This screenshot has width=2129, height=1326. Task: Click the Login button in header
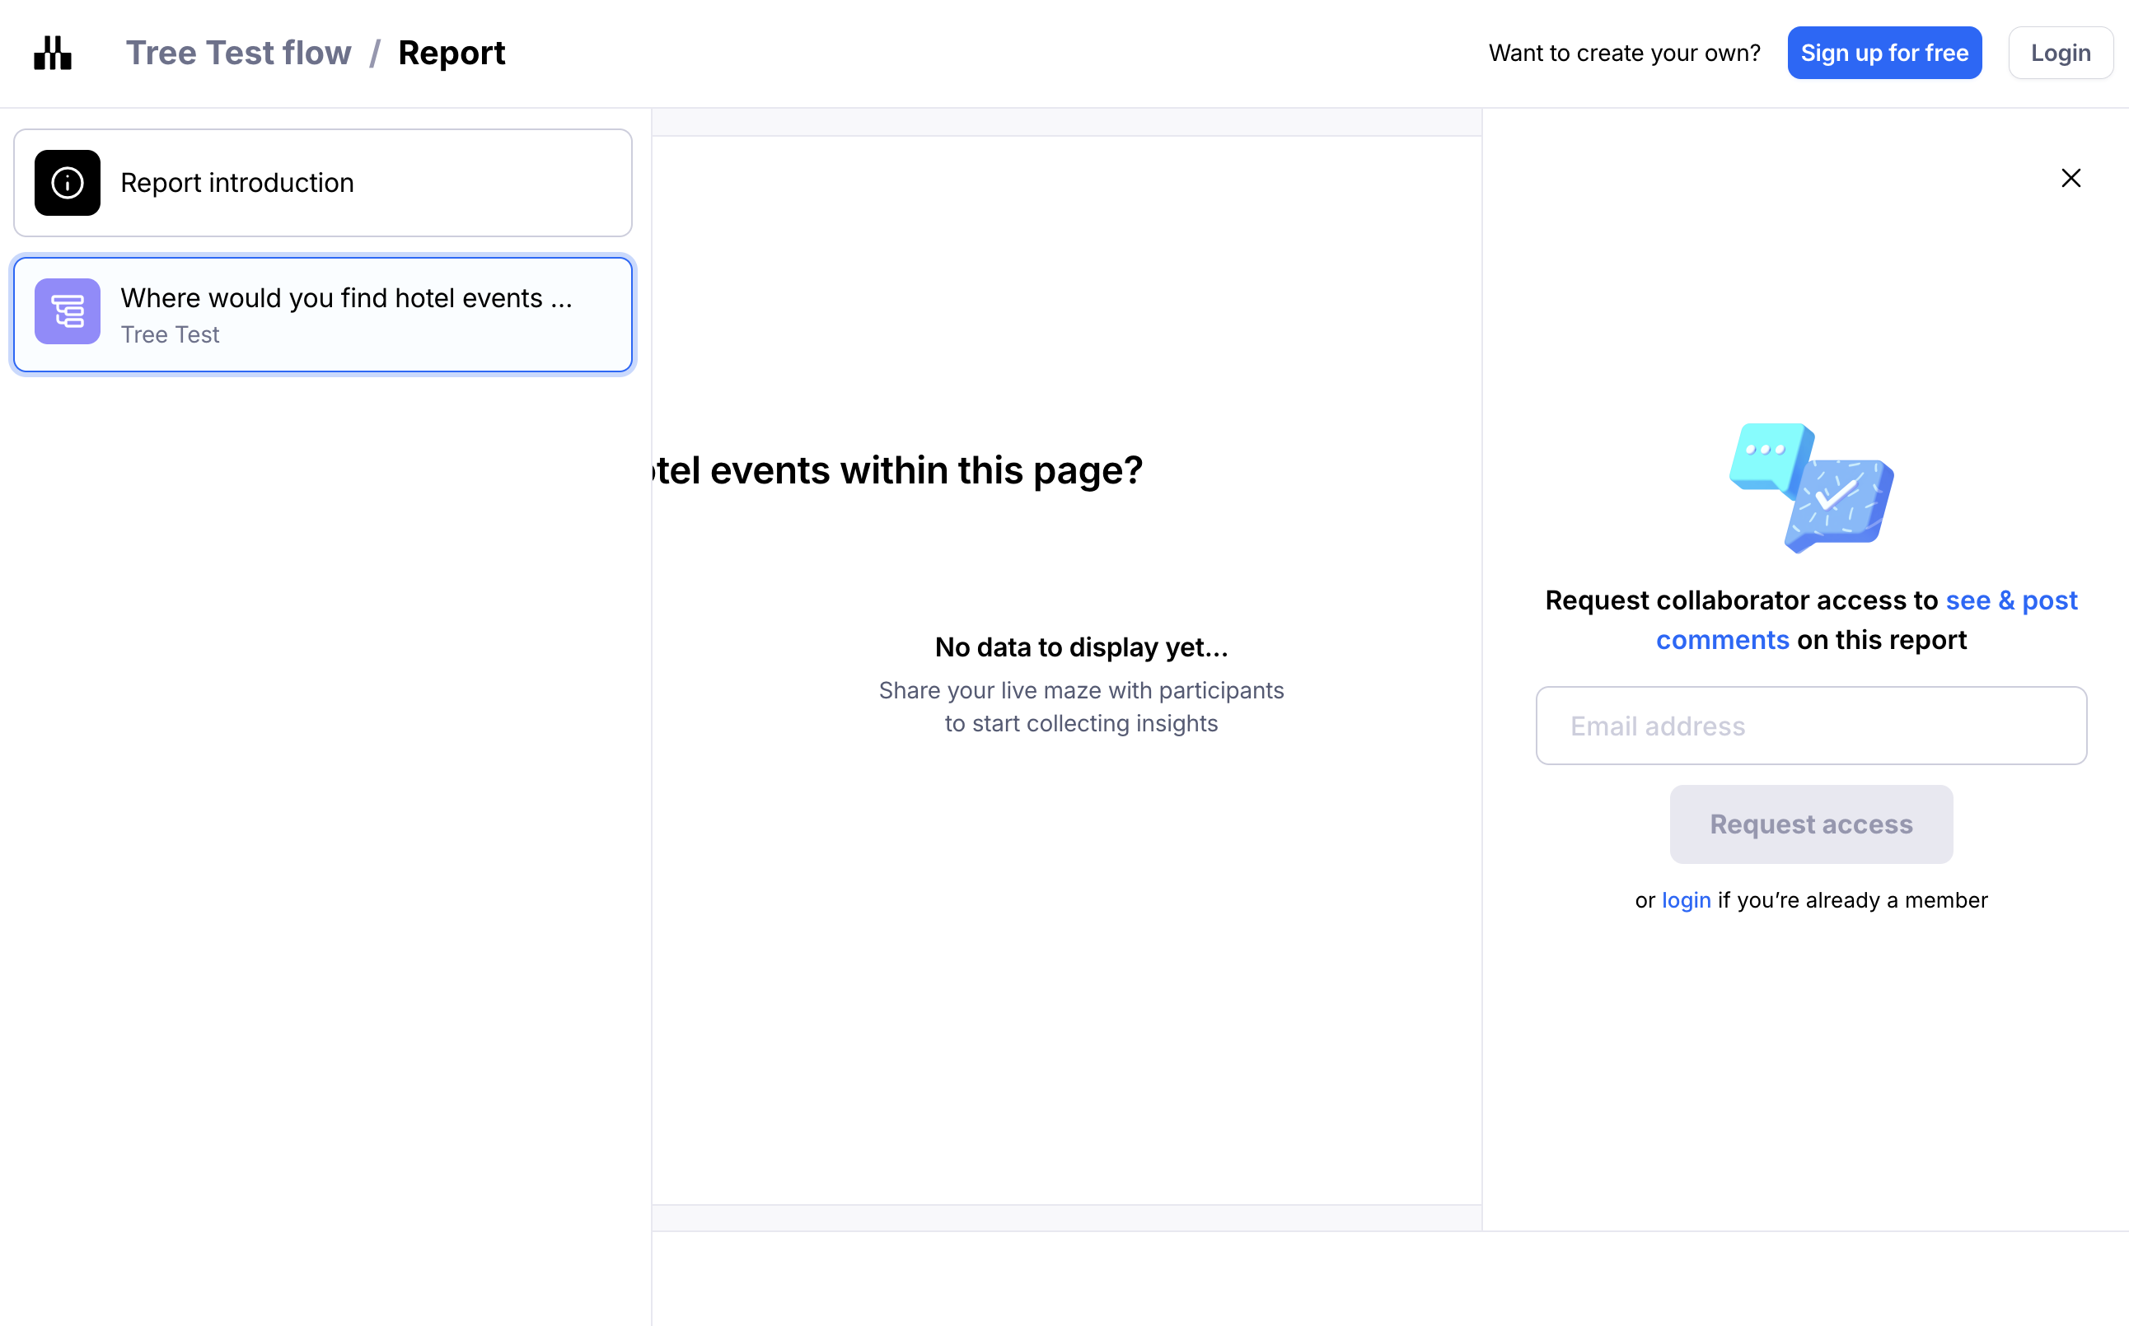click(2060, 53)
